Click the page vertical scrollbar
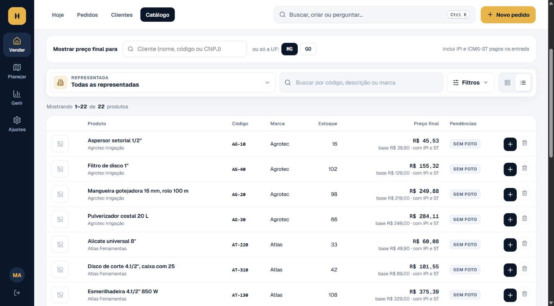 click(551, 103)
